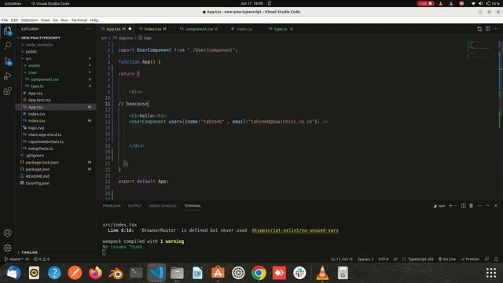The image size is (503, 283).
Task: Launch Google Chrome from the dock
Action: coord(259,273)
